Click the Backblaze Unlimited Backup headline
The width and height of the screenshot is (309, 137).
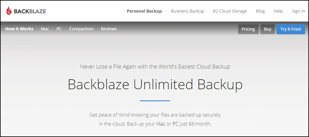coord(155,84)
